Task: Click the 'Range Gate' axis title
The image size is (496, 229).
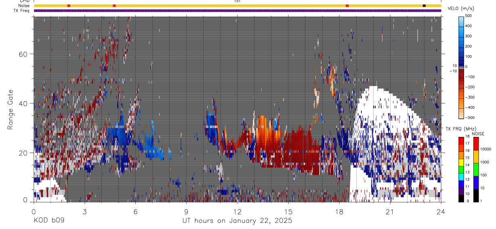Action: coord(11,109)
